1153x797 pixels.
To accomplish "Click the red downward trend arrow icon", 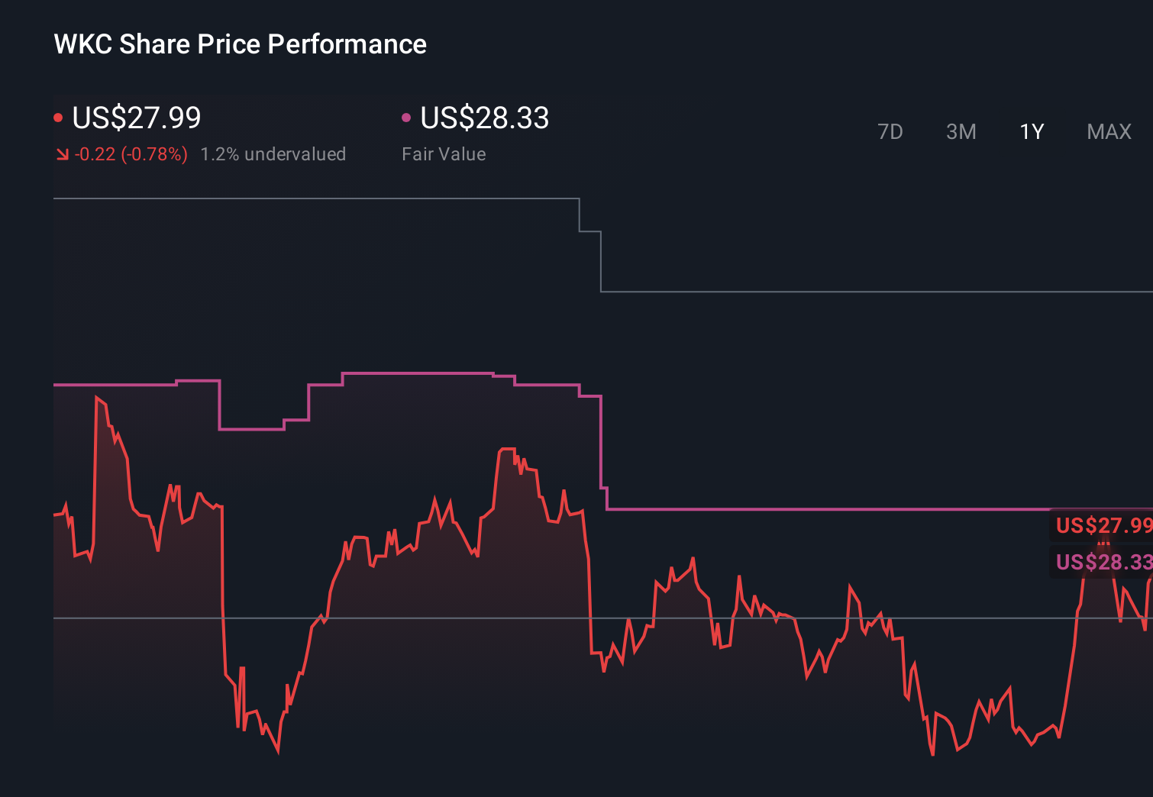I will pos(62,155).
